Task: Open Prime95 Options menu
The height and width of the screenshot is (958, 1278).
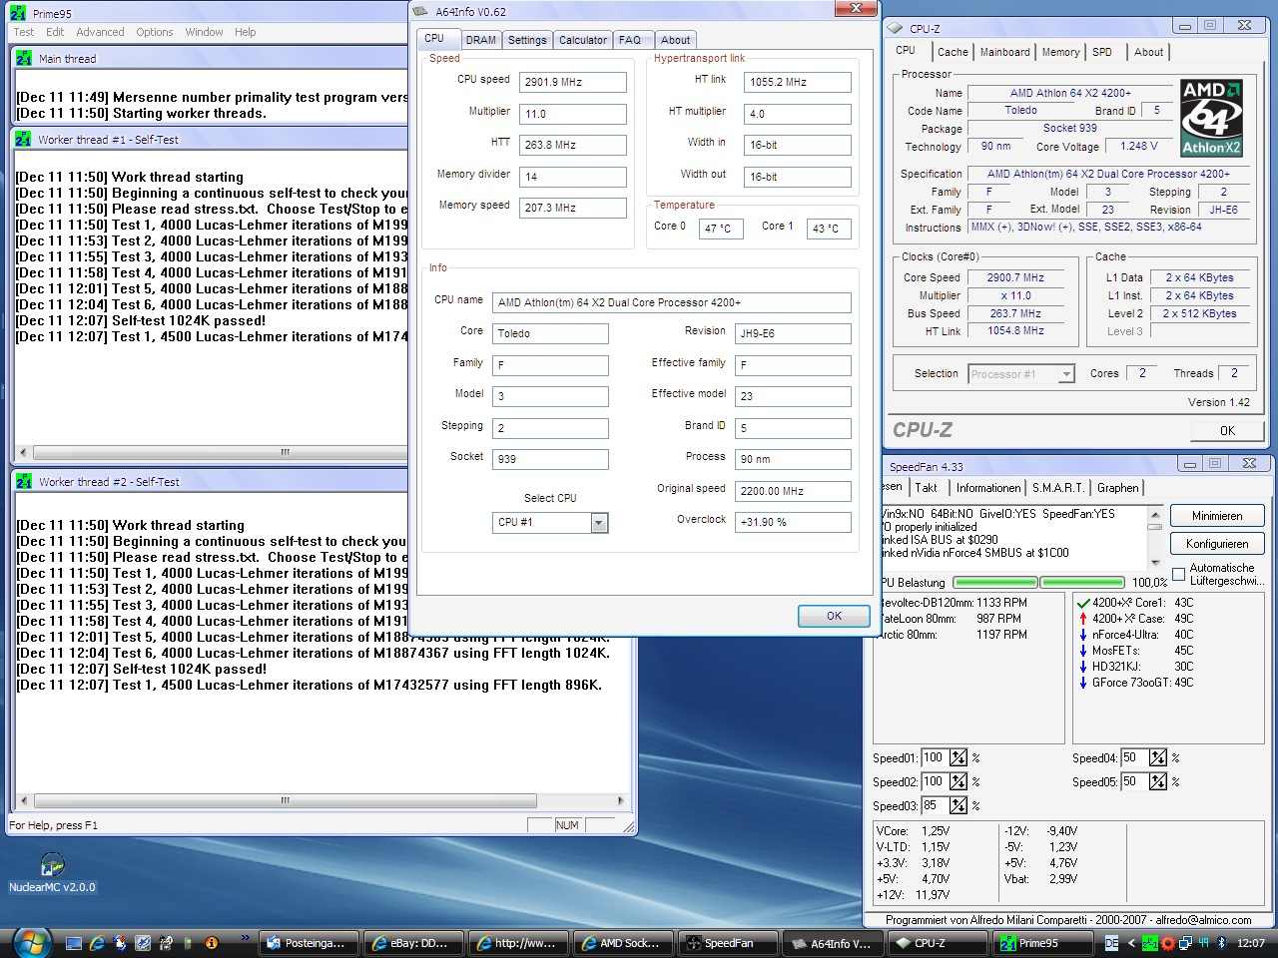Action: (155, 32)
